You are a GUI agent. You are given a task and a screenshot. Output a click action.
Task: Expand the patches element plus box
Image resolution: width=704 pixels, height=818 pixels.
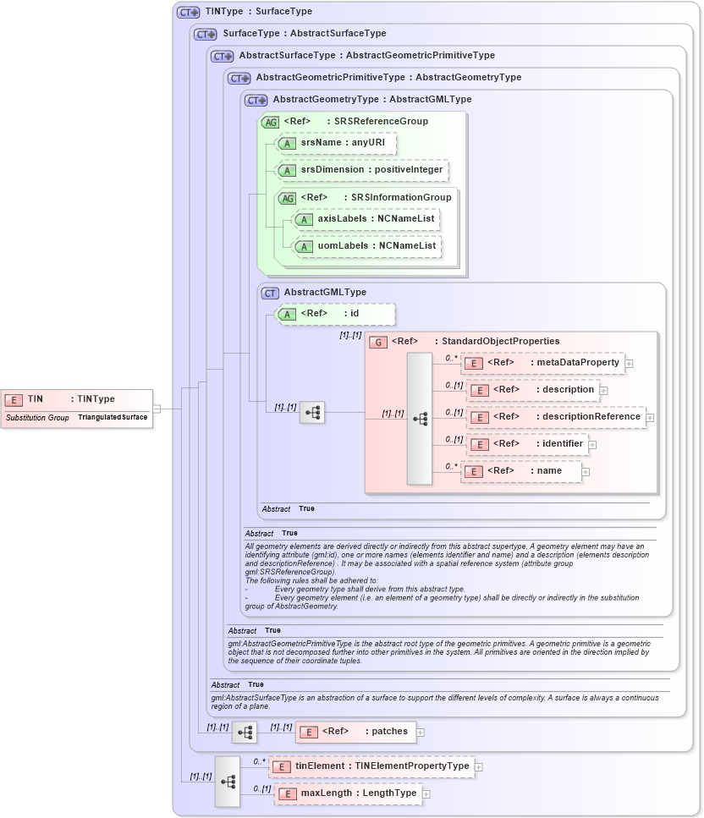pos(421,733)
